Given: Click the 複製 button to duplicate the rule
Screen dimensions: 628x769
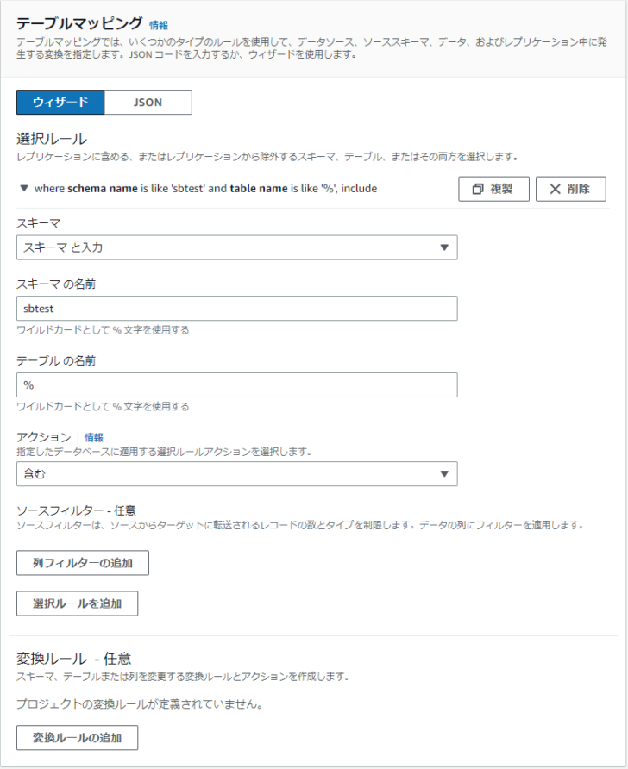Looking at the screenshot, I should [493, 188].
